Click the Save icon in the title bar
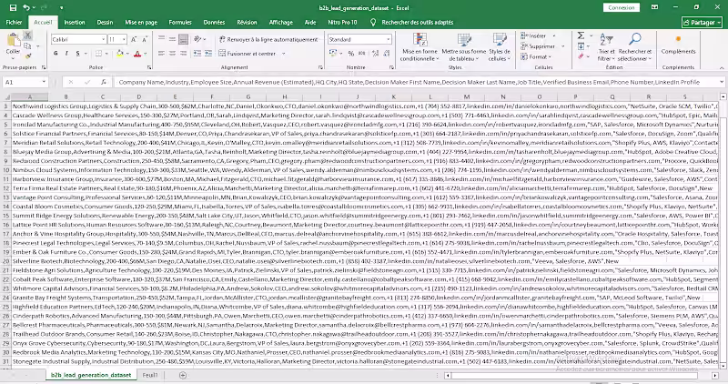Viewport: 728px width, 384px height. [x=13, y=7]
